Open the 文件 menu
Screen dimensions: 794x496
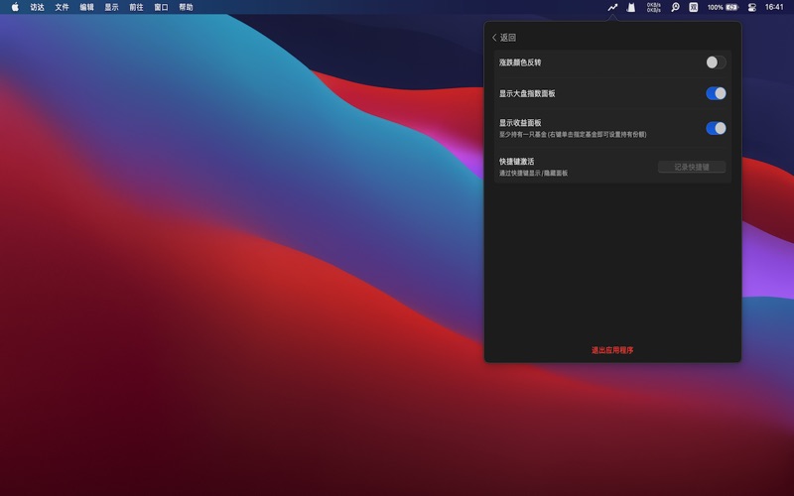tap(62, 7)
